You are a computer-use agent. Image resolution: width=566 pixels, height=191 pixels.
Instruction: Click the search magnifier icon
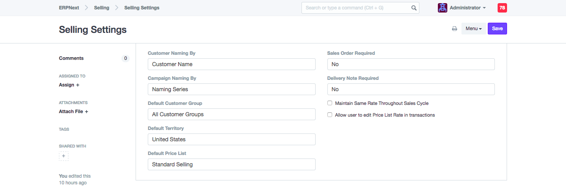pos(413,8)
